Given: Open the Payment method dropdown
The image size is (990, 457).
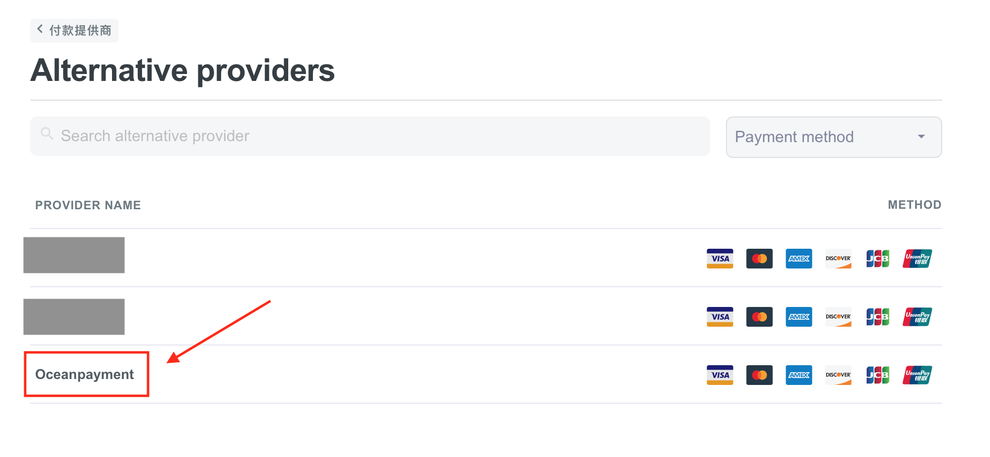Looking at the screenshot, I should pyautogui.click(x=834, y=137).
